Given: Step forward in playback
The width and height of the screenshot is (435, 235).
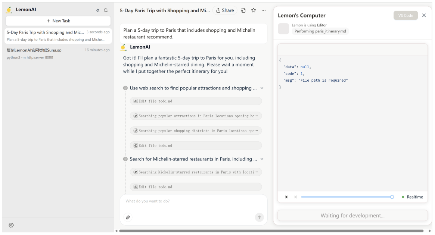Looking at the screenshot, I should [x=296, y=197].
